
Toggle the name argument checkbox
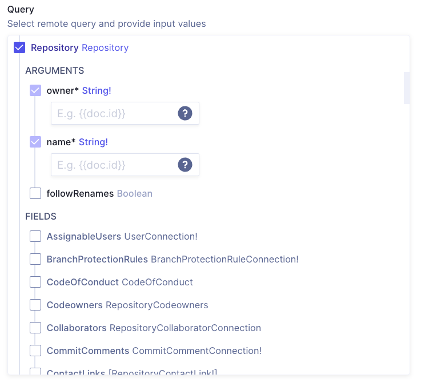[x=35, y=142]
